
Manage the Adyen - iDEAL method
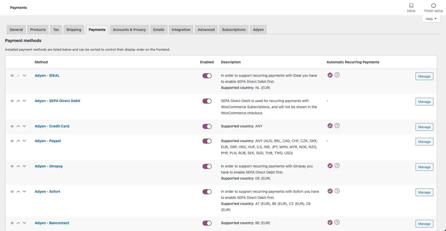click(424, 76)
